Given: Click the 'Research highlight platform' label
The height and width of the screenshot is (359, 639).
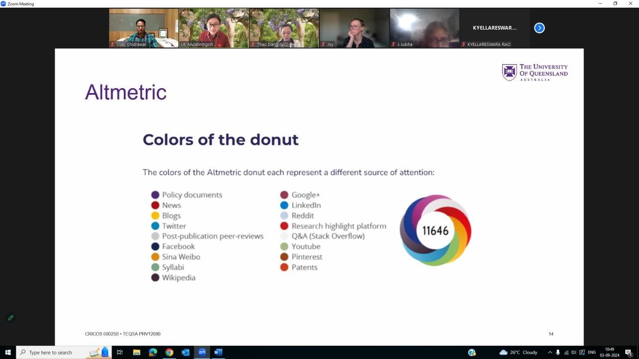Looking at the screenshot, I should tap(339, 226).
